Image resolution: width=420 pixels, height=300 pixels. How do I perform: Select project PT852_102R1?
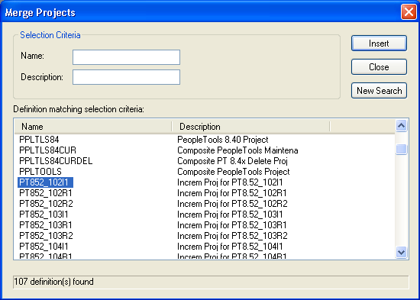[x=46, y=193]
